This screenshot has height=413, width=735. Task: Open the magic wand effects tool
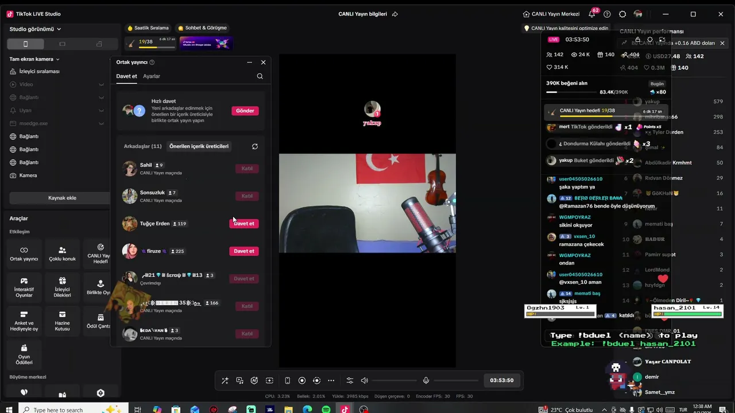click(x=225, y=380)
